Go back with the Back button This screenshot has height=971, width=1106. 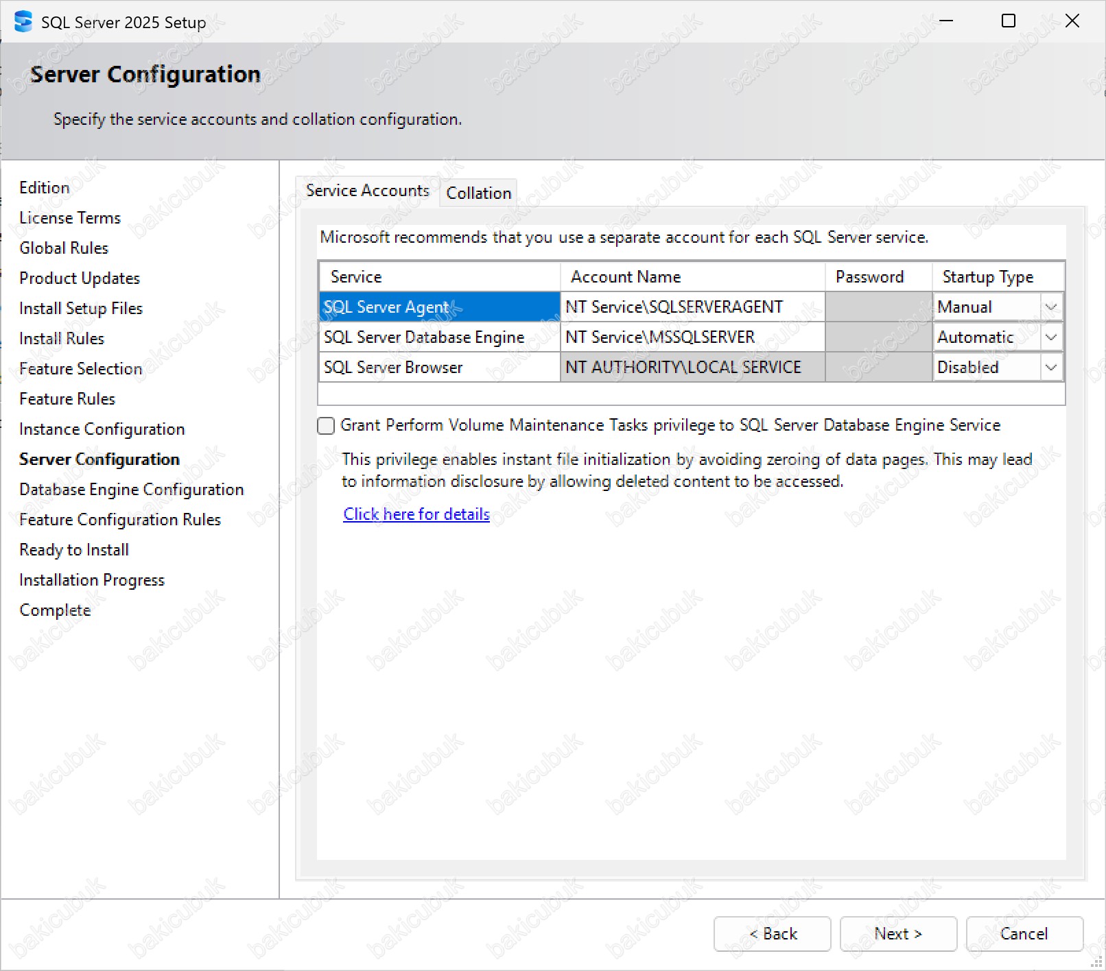point(772,934)
